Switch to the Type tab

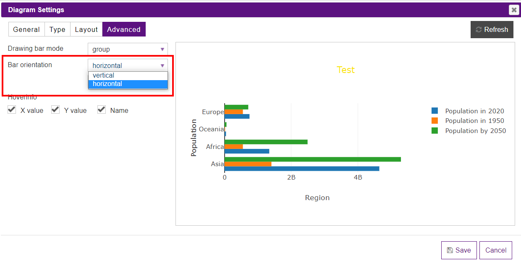(58, 29)
